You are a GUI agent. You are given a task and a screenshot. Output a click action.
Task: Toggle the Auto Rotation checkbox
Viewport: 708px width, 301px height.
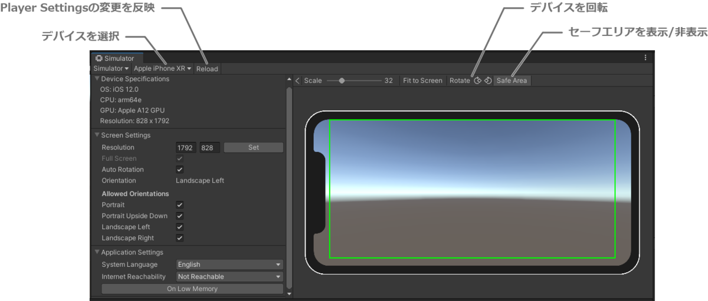(x=180, y=170)
